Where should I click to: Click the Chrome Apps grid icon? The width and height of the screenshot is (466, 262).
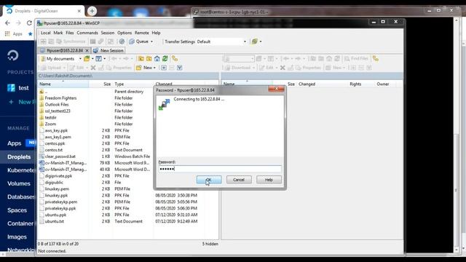point(7,34)
